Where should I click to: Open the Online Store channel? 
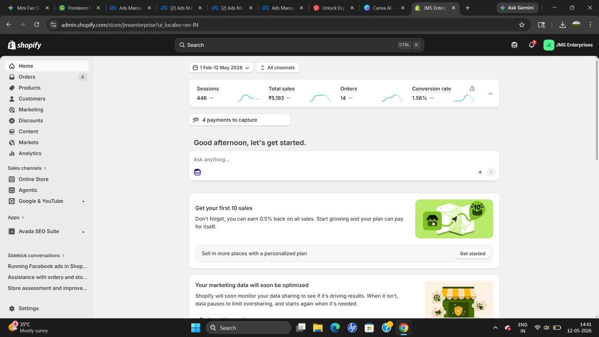point(47,179)
